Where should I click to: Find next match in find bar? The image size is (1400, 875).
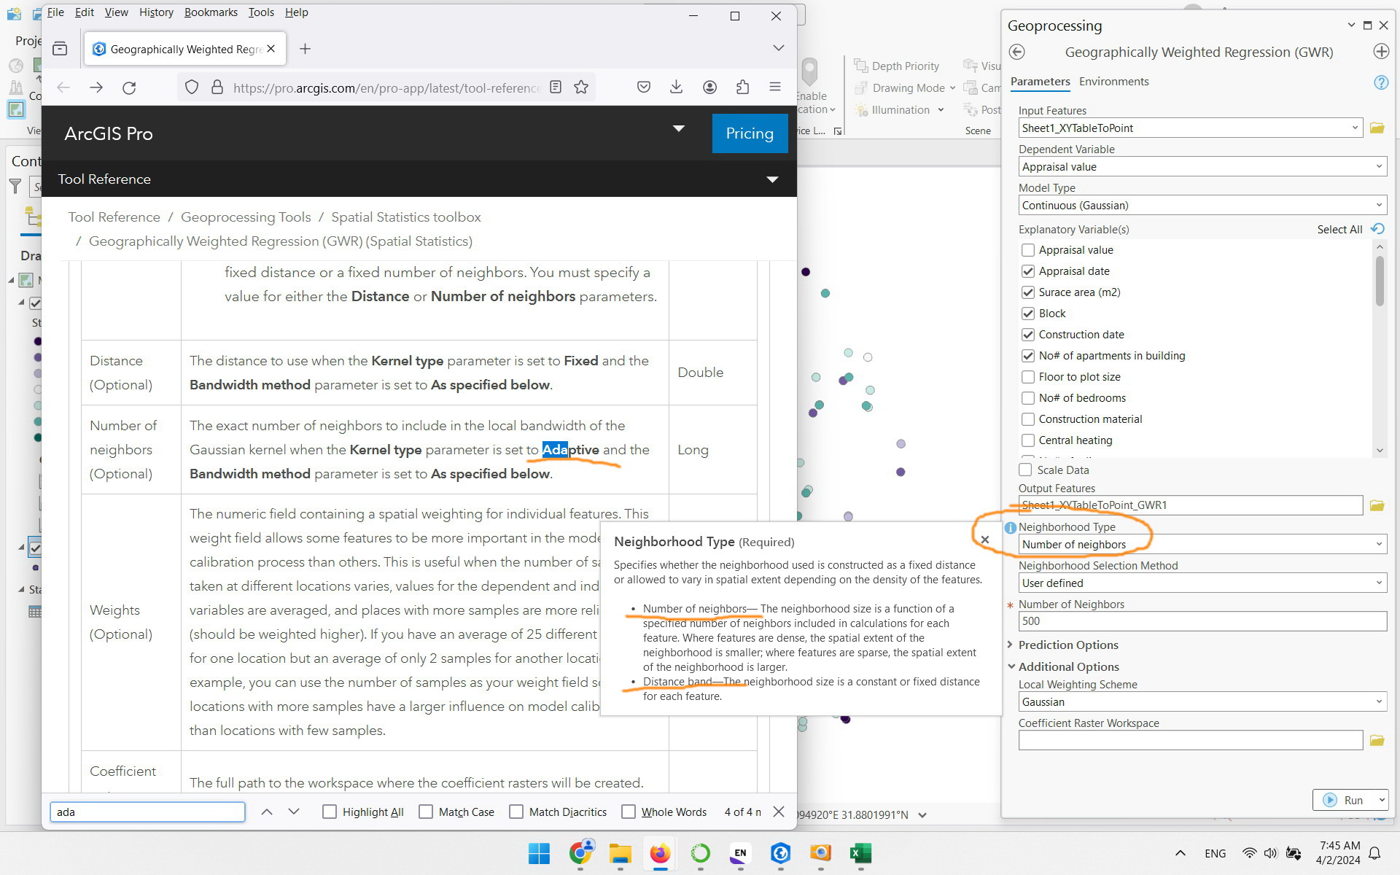coord(294,812)
